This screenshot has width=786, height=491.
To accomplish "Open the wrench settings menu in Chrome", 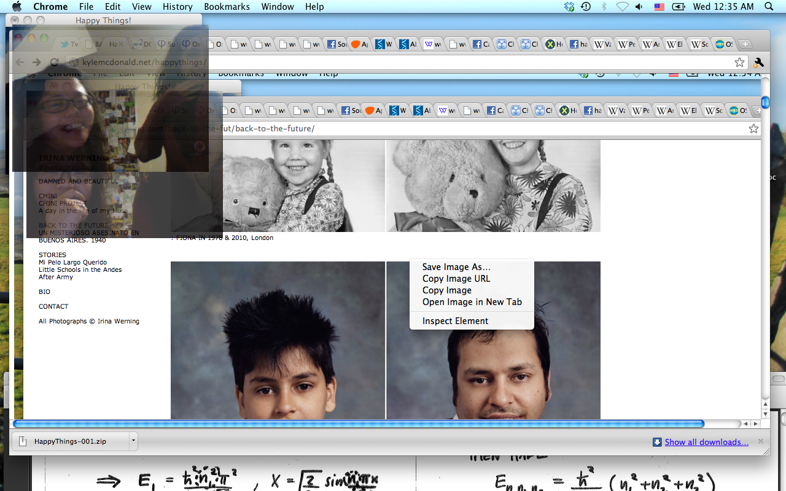I will (x=758, y=63).
